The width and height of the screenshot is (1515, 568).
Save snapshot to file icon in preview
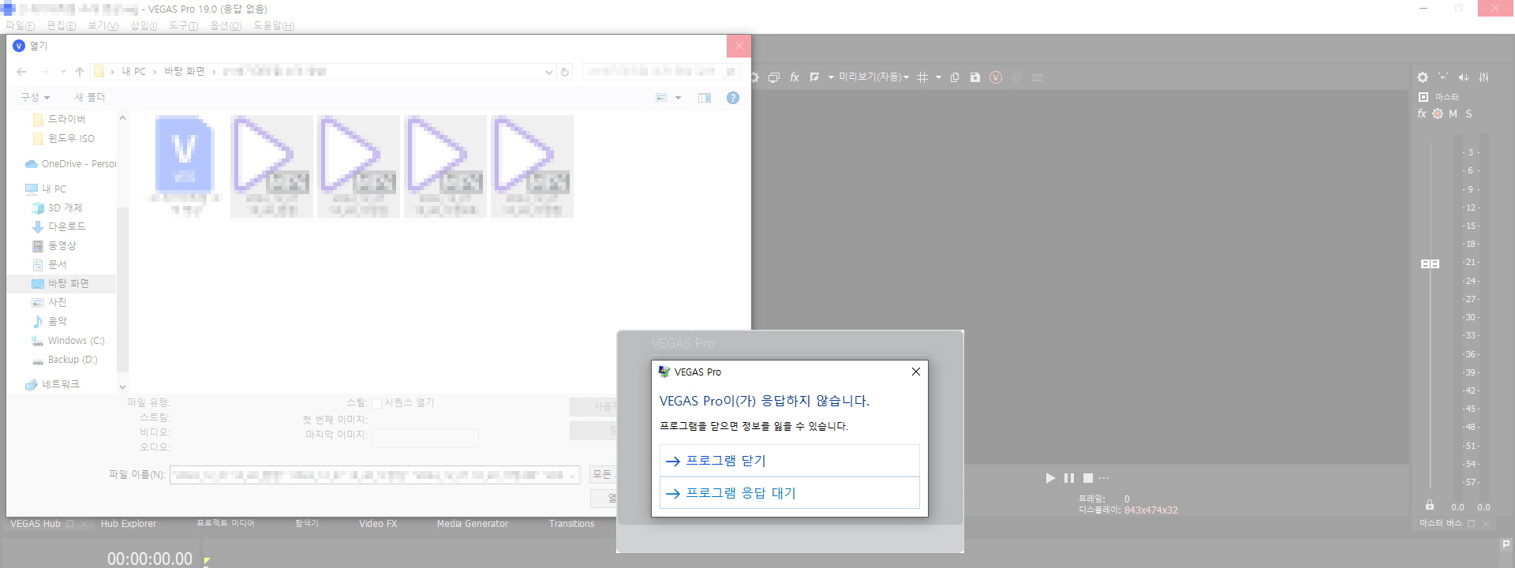pyautogui.click(x=975, y=77)
